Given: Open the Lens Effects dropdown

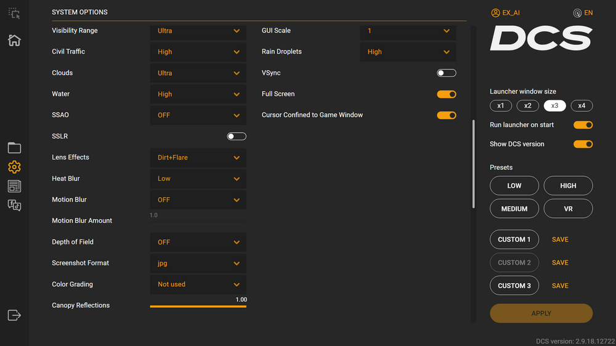Looking at the screenshot, I should coord(198,158).
